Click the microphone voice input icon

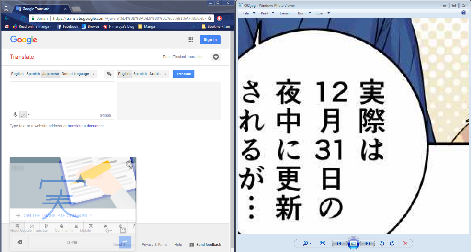15,115
